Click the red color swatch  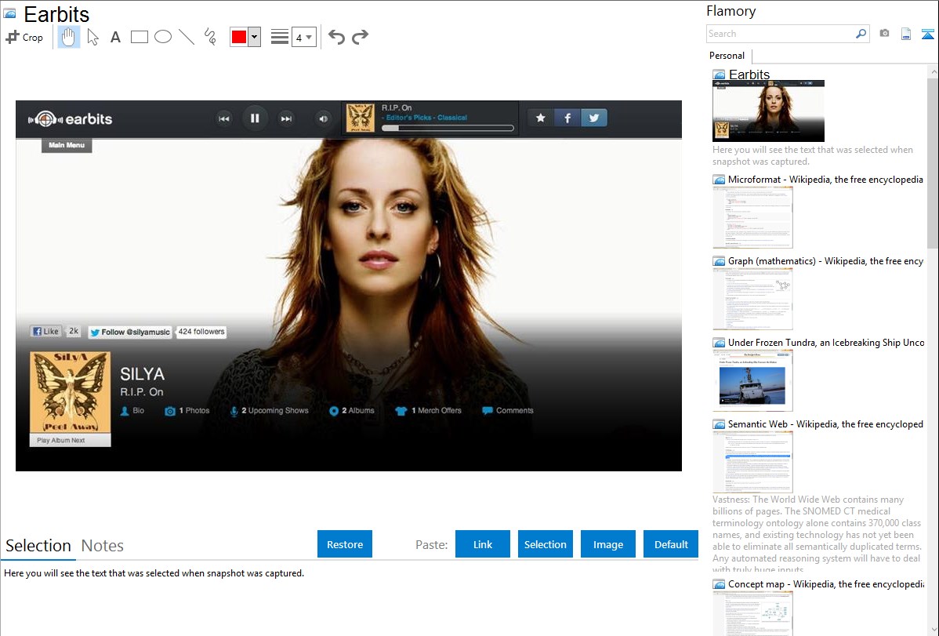point(239,37)
